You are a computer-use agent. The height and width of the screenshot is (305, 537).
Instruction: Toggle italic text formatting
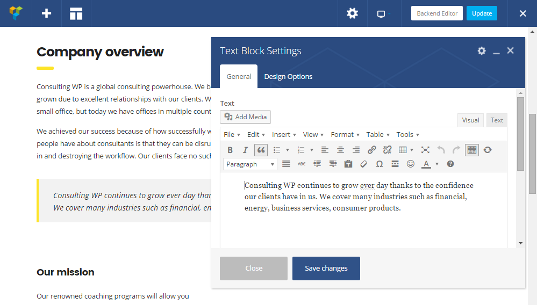point(245,150)
